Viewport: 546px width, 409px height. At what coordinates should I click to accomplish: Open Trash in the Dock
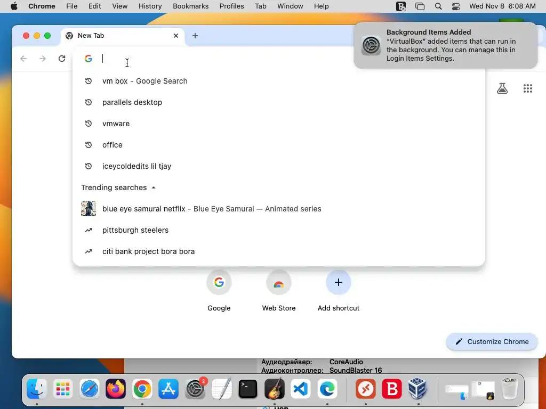(509, 388)
